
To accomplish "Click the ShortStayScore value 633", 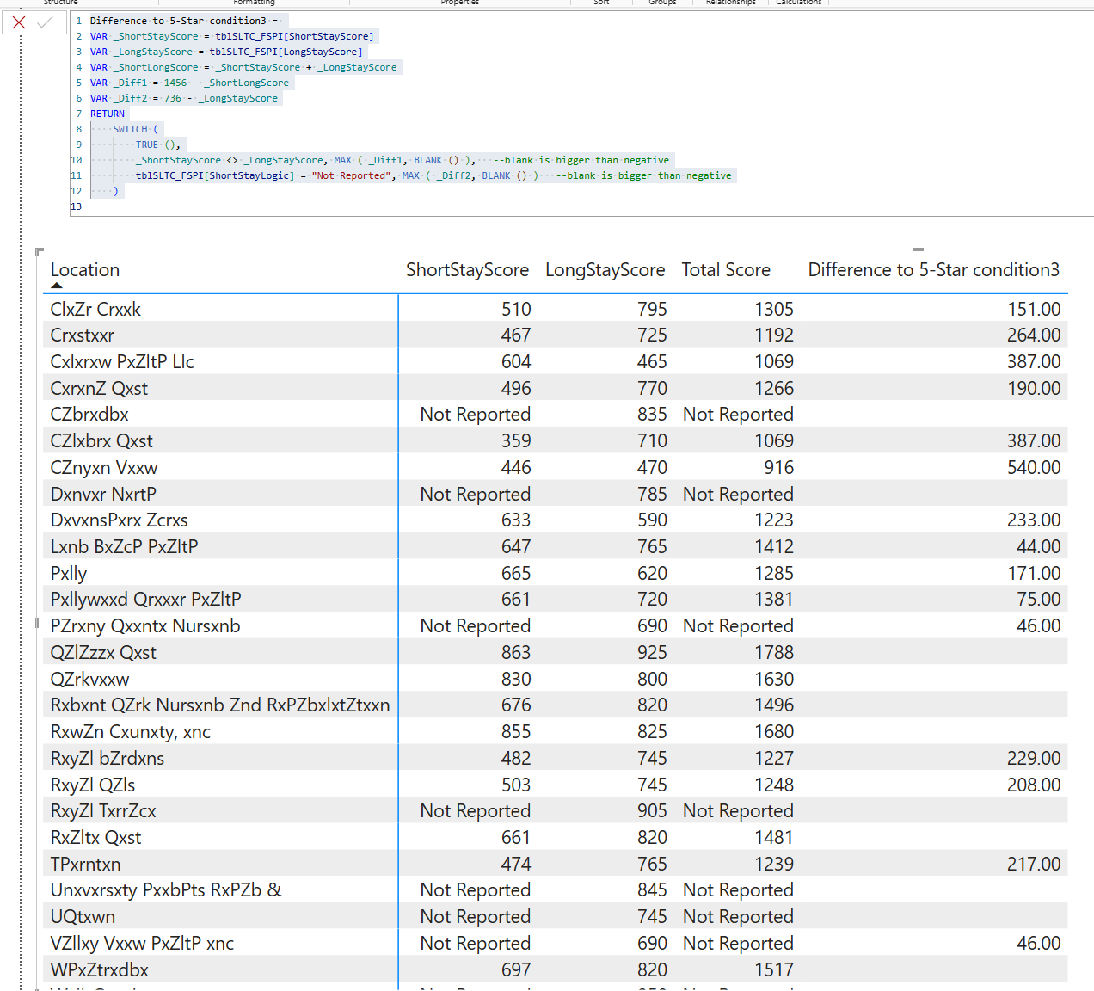I will click(516, 520).
